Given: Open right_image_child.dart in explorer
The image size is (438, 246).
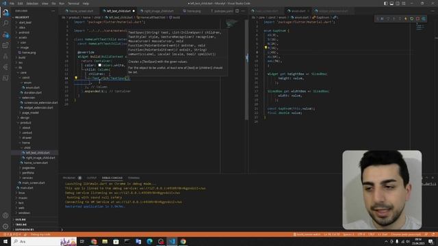Looking at the screenshot, I should [x=40, y=158].
